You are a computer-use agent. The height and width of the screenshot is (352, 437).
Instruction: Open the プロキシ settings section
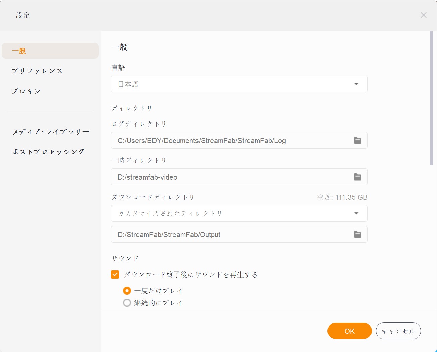click(26, 91)
